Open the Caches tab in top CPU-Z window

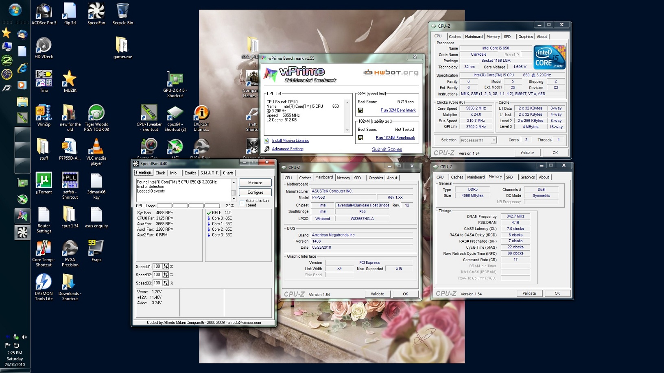[x=455, y=37]
